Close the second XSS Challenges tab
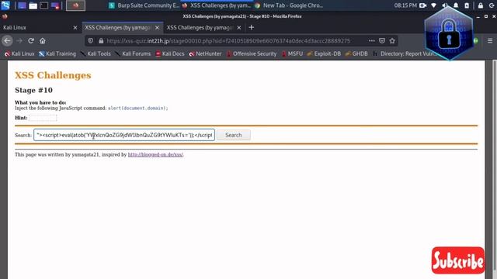 (x=239, y=28)
